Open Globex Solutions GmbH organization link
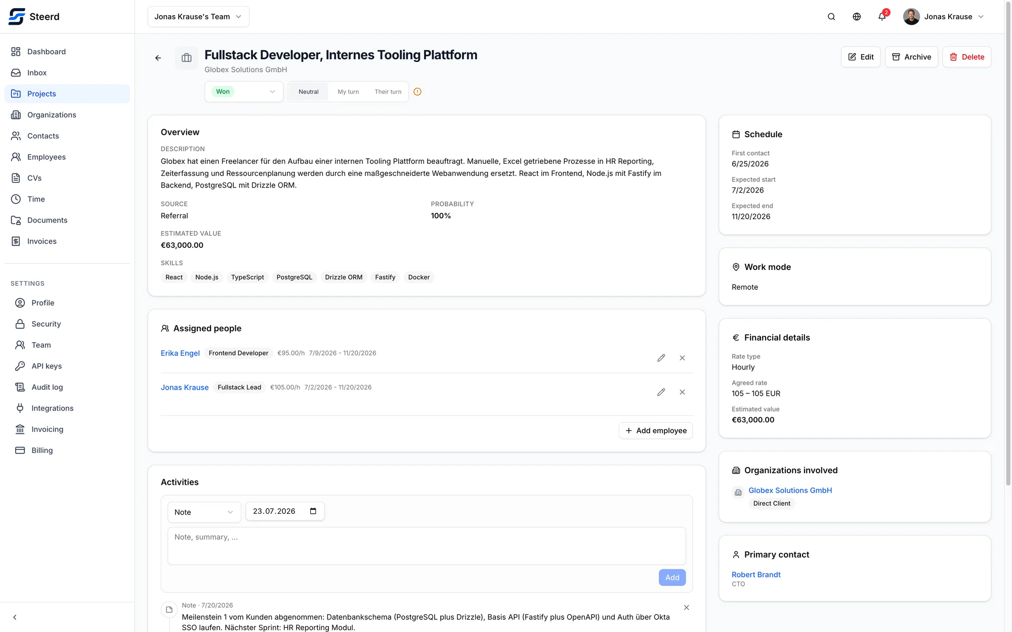1012x632 pixels. (x=790, y=490)
